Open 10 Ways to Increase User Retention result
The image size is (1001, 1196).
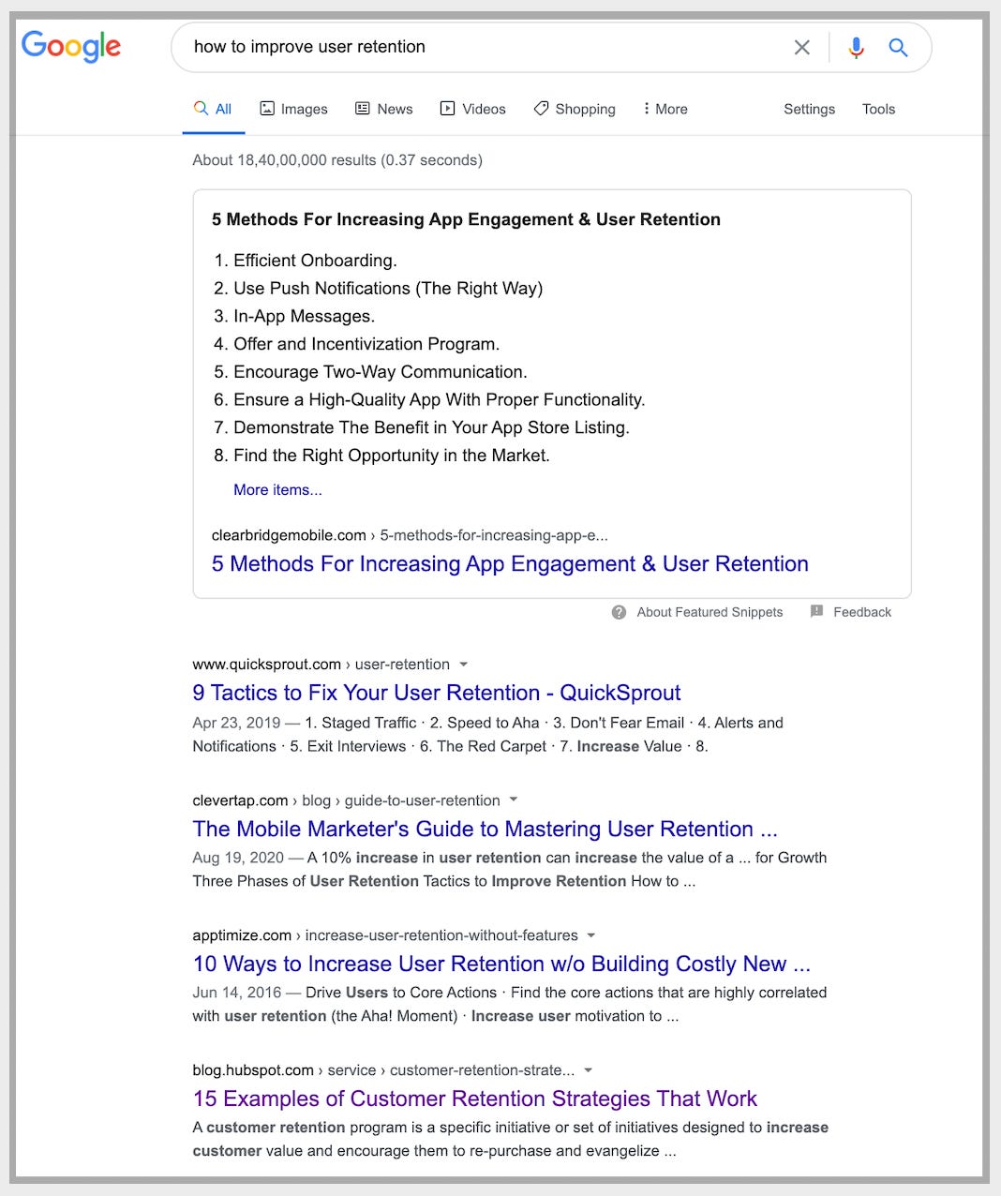pyautogui.click(x=501, y=964)
